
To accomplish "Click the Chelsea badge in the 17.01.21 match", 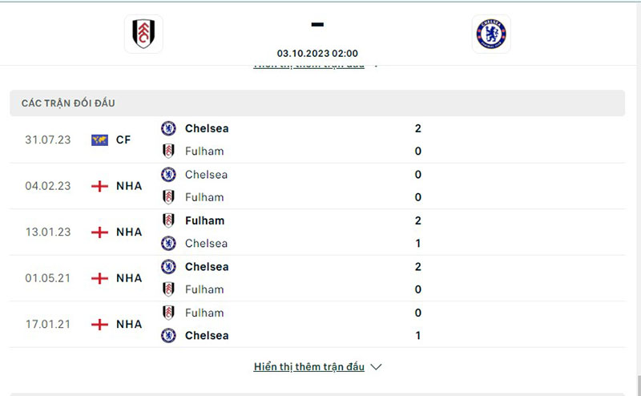I will click(x=168, y=336).
